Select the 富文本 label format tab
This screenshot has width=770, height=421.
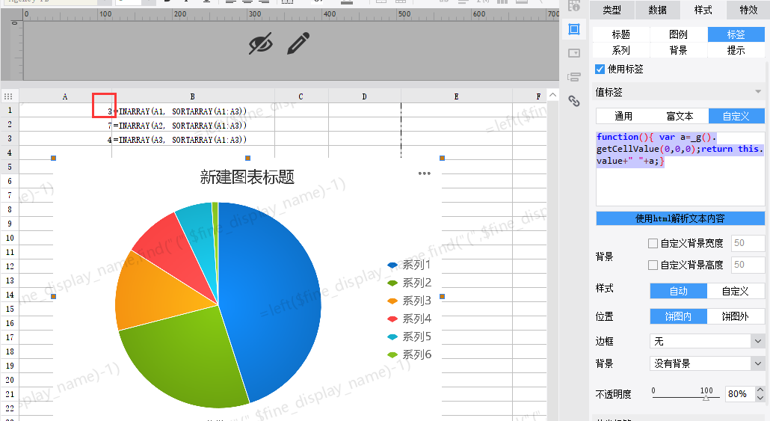680,116
